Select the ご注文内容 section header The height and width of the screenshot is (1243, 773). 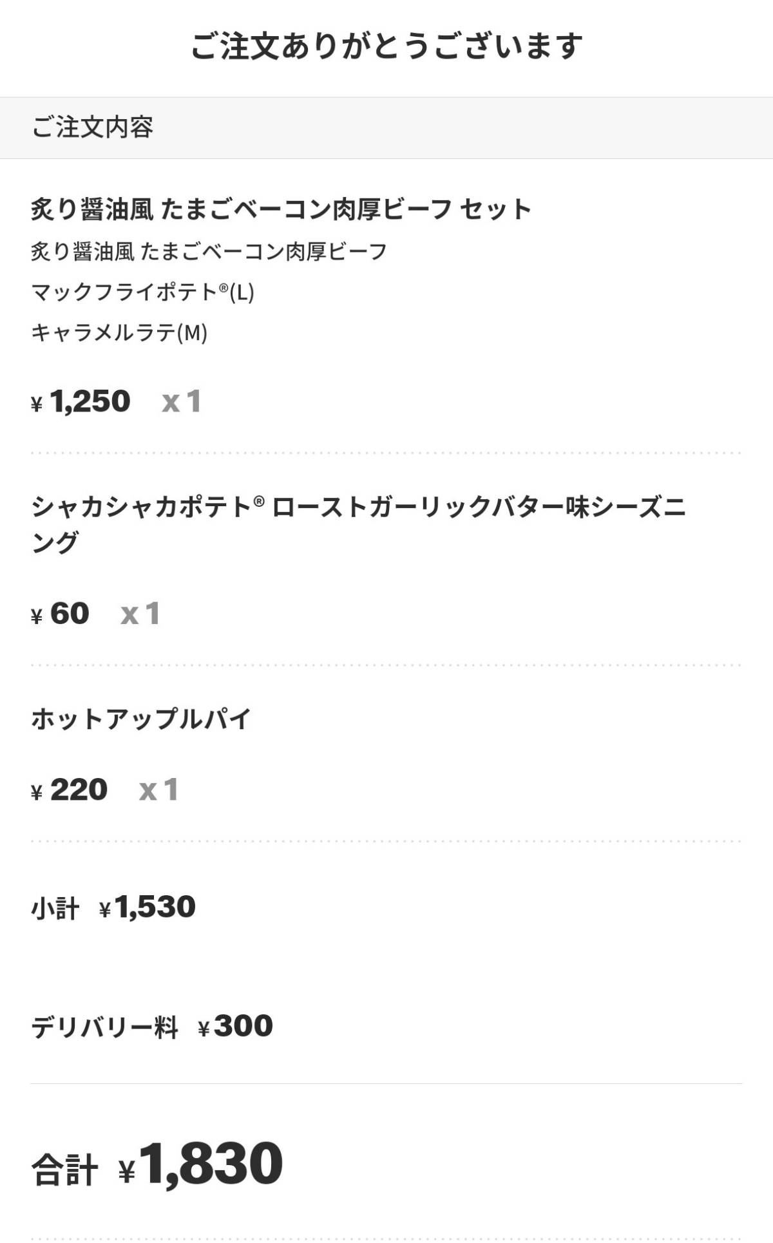(93, 128)
